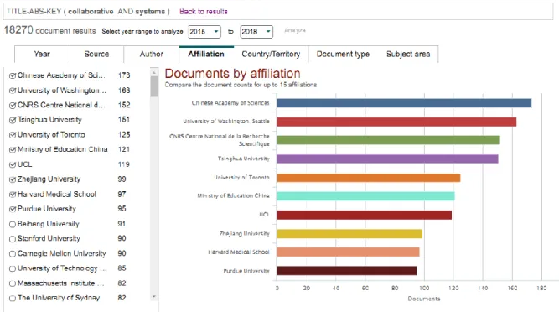The height and width of the screenshot is (312, 559).
Task: Uncheck Zhejiang University checkbox
Action: pyautogui.click(x=13, y=179)
